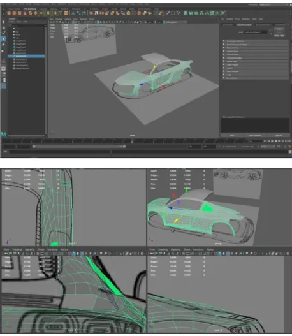The width and height of the screenshot is (292, 336).
Task: Open the second node tab in Attribute Editor
Action: point(244,25)
